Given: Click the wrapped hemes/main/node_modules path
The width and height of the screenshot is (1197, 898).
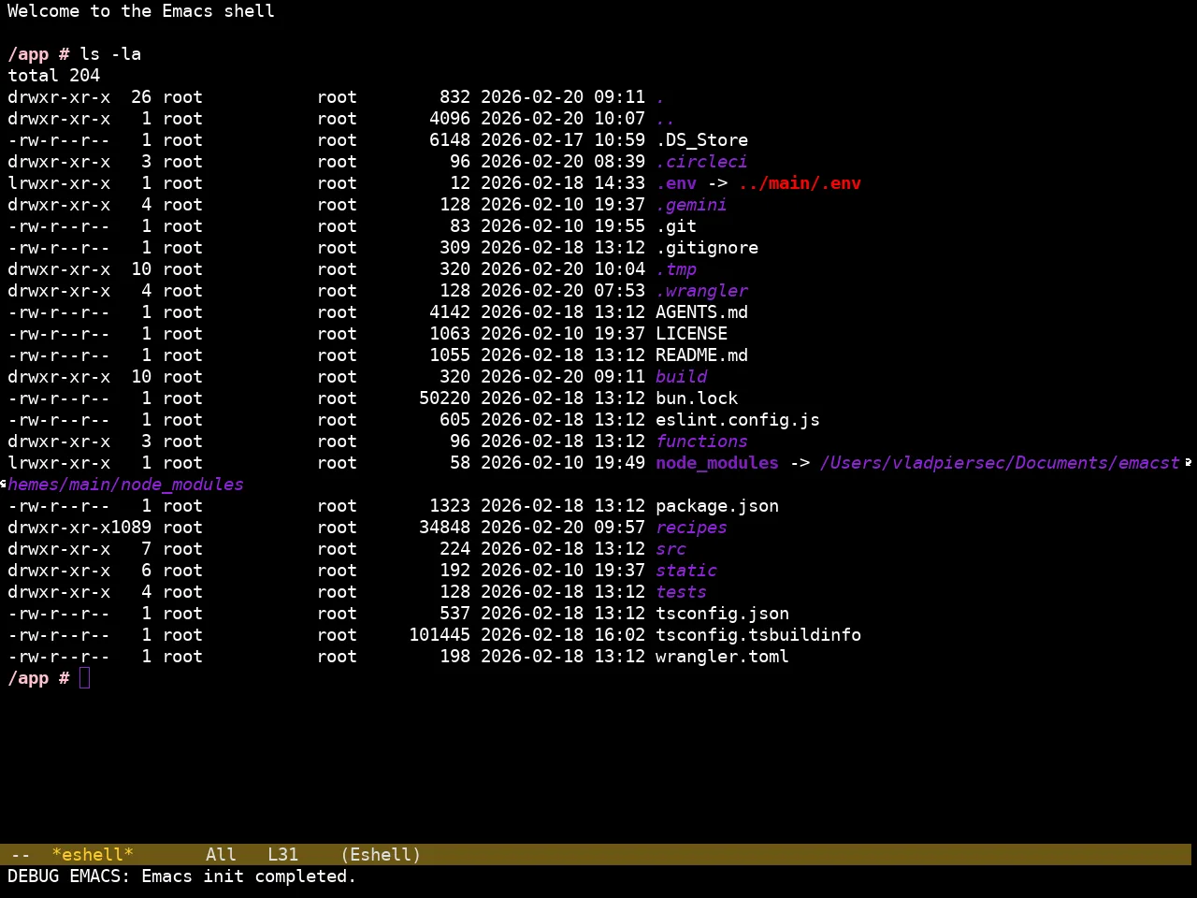Looking at the screenshot, I should pos(125,485).
